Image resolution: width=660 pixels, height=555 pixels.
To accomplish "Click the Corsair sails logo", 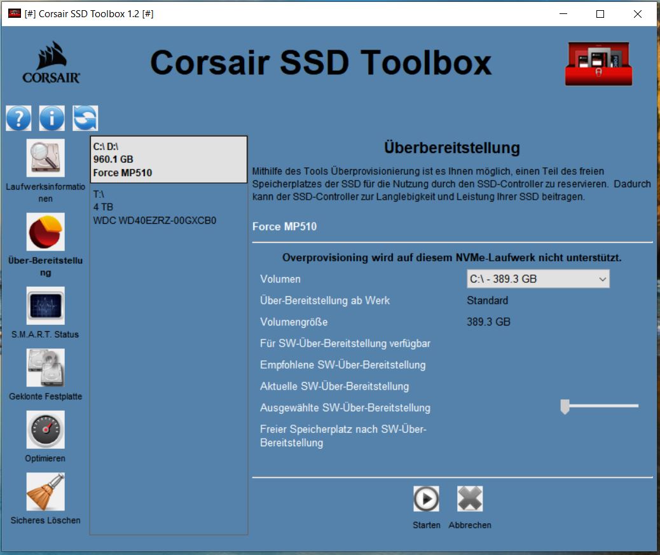I will coord(51,62).
